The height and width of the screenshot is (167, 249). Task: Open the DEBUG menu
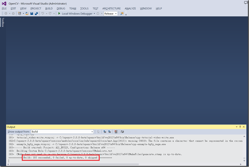(61, 8)
